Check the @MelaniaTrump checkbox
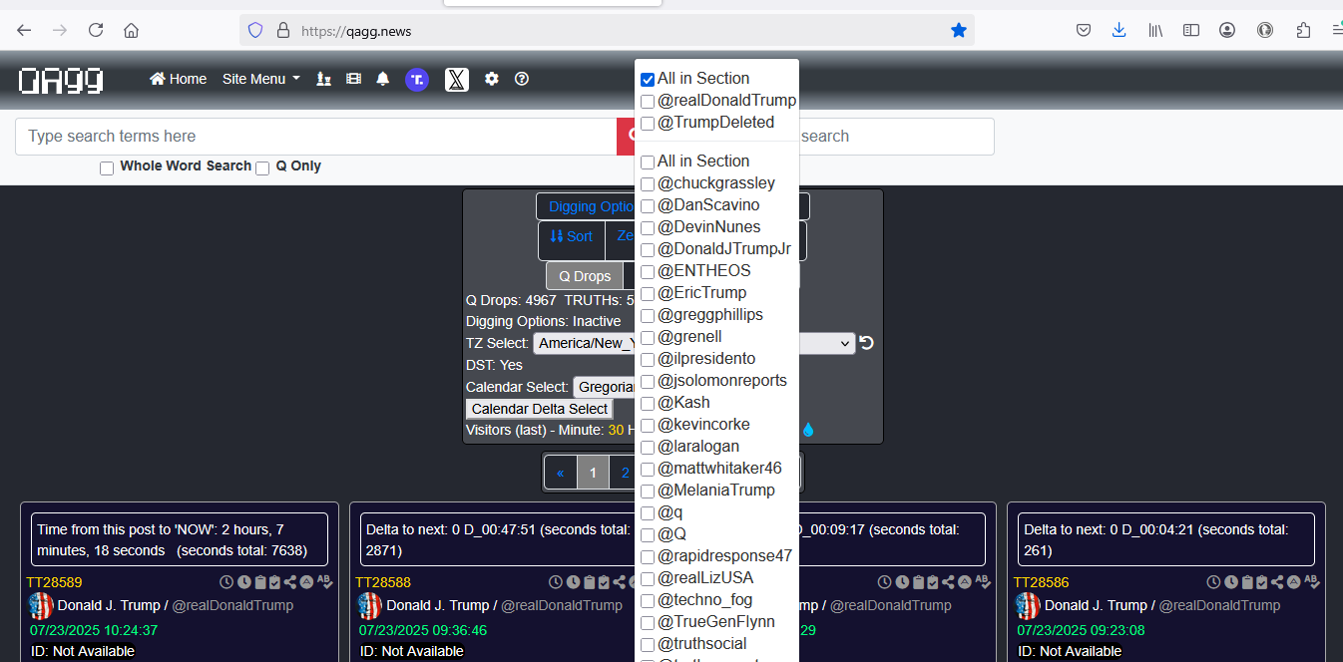Image resolution: width=1343 pixels, height=662 pixels. pos(648,492)
